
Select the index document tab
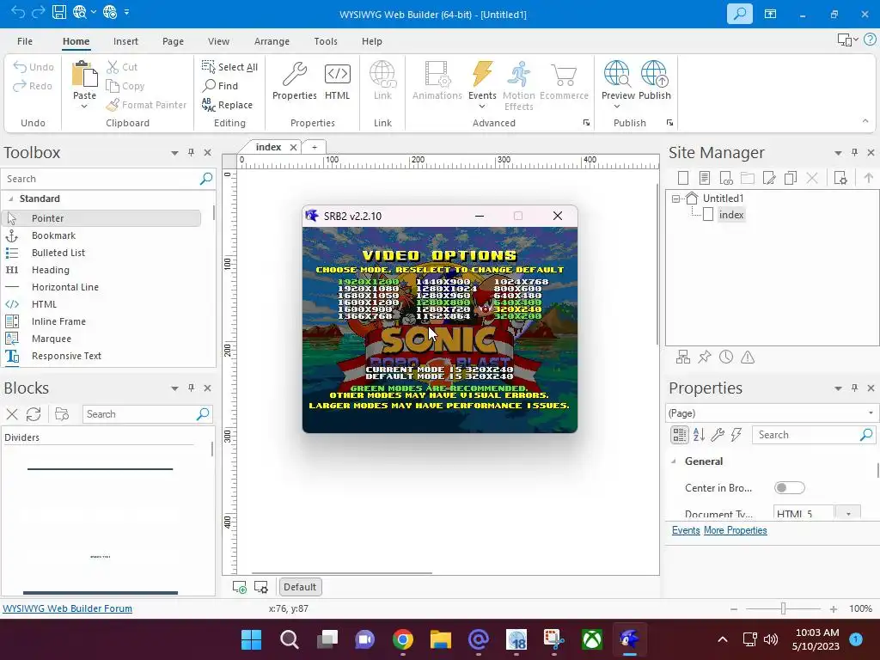tap(268, 147)
